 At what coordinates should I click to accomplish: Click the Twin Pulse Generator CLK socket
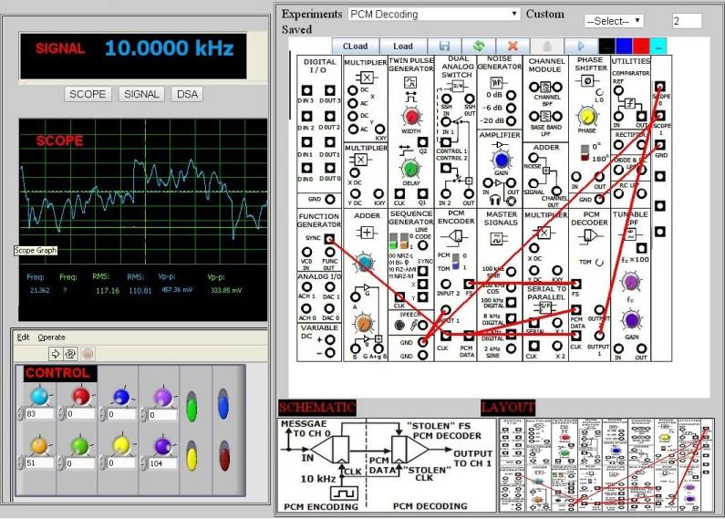click(x=399, y=193)
